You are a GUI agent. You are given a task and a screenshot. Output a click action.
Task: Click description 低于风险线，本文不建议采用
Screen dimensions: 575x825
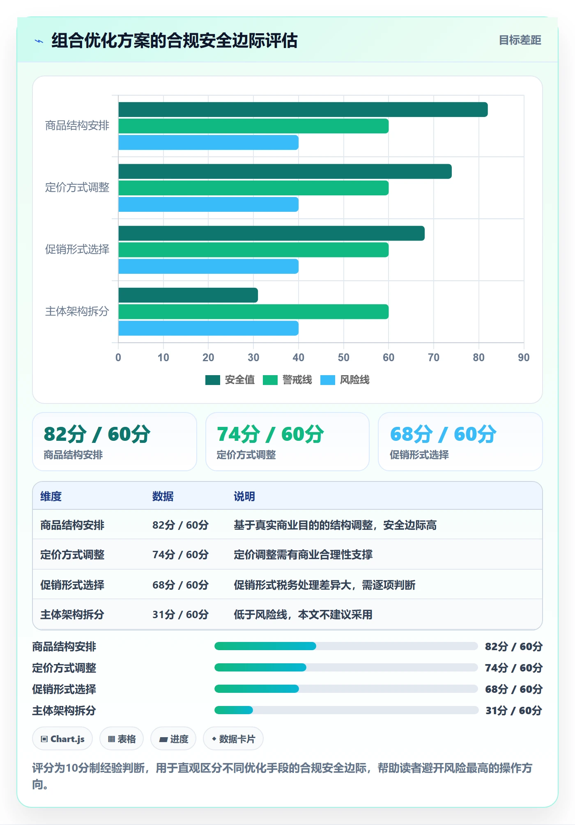pyautogui.click(x=303, y=614)
